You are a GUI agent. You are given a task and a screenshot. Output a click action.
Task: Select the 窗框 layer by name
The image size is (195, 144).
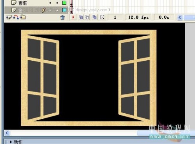click(x=23, y=3)
